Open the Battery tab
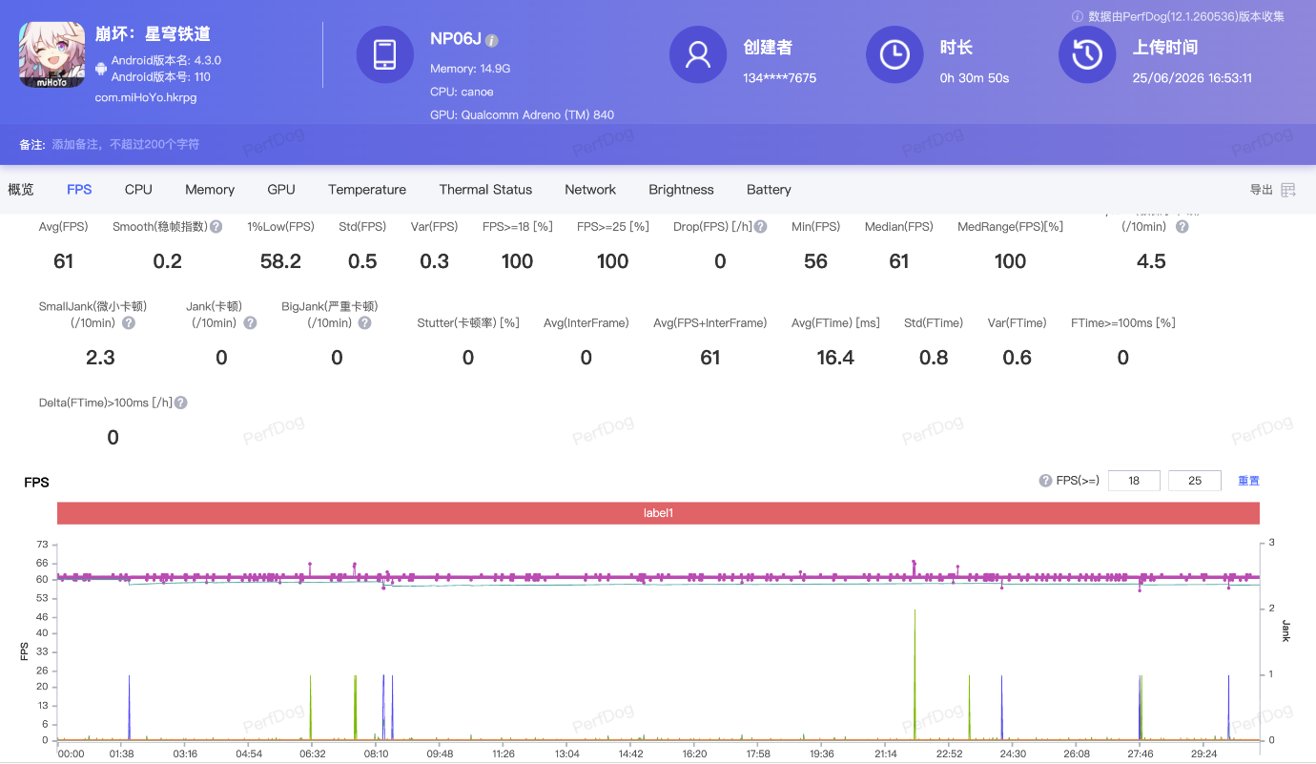This screenshot has height=764, width=1316. (769, 190)
